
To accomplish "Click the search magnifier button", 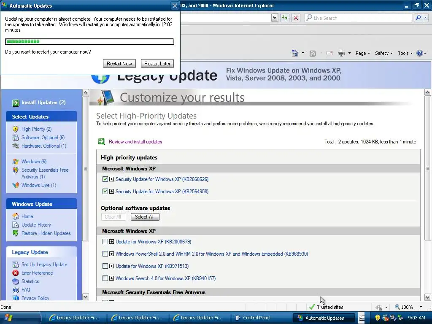I will pyautogui.click(x=418, y=18).
